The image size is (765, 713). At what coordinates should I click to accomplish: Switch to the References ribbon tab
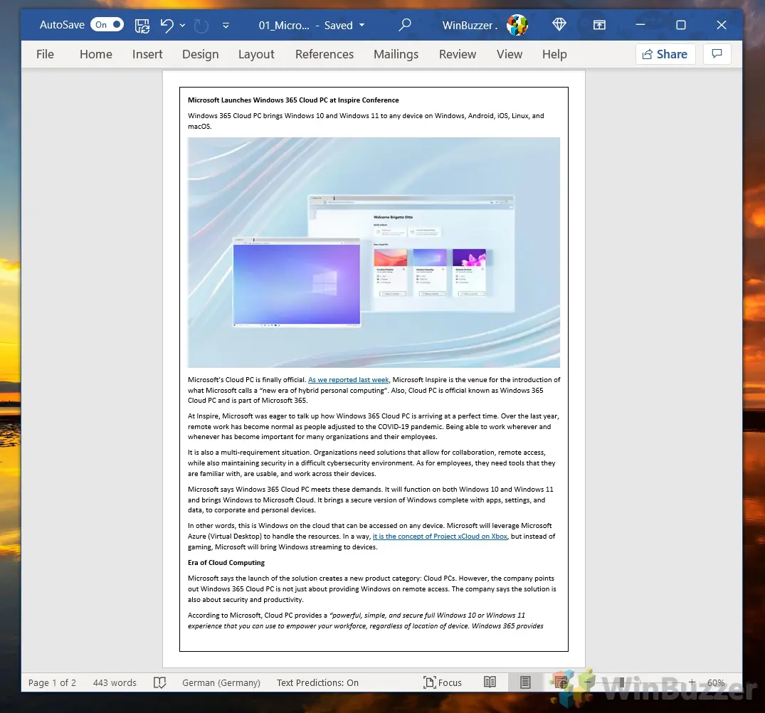pyautogui.click(x=325, y=54)
